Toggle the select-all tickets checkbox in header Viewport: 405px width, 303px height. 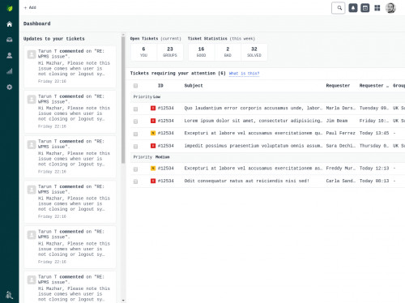[x=135, y=86]
